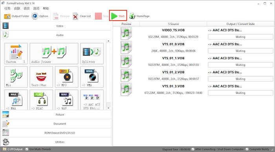Click the Output / Convert State column header
Image resolution: width=275 pixels, height=152 pixels.
tap(240, 24)
